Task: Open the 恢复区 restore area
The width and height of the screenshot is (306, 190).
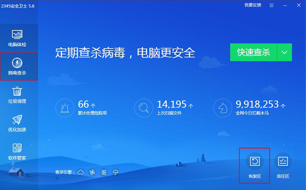Action: click(x=255, y=166)
